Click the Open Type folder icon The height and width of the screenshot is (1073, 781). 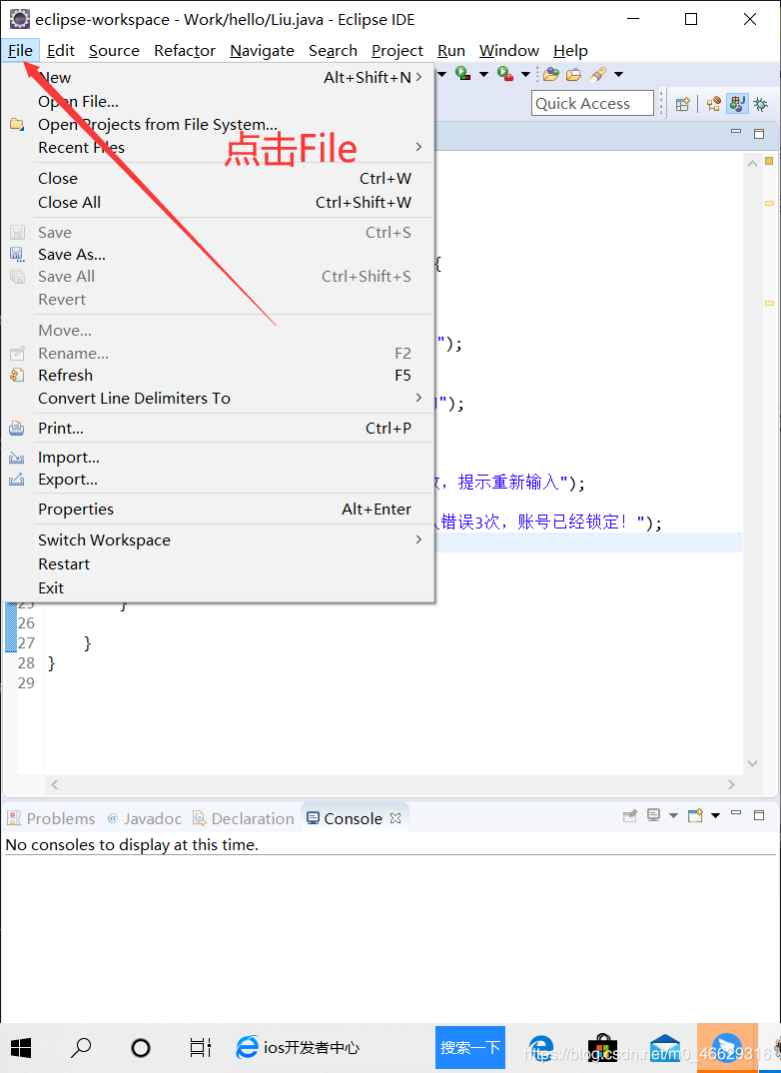[550, 74]
